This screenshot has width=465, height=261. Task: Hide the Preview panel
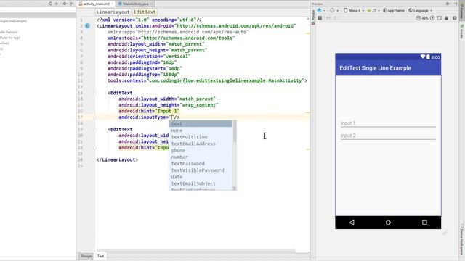[x=456, y=4]
